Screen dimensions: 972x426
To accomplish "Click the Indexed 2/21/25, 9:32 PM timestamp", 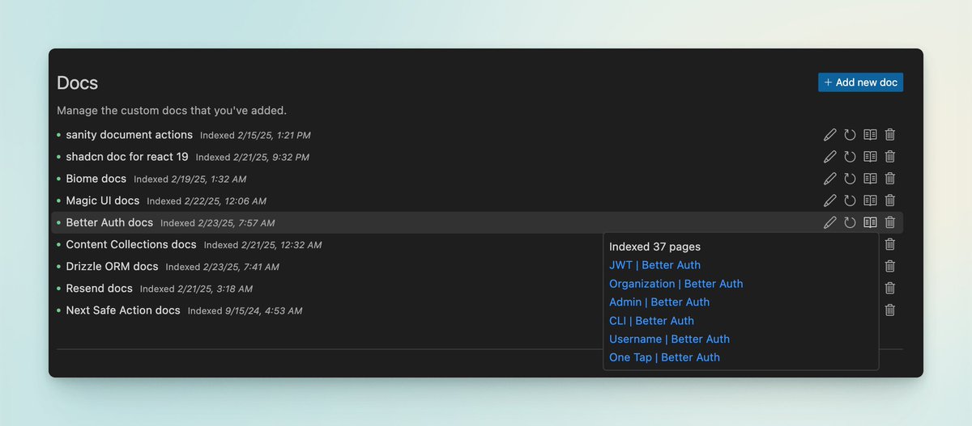I will coord(253,158).
